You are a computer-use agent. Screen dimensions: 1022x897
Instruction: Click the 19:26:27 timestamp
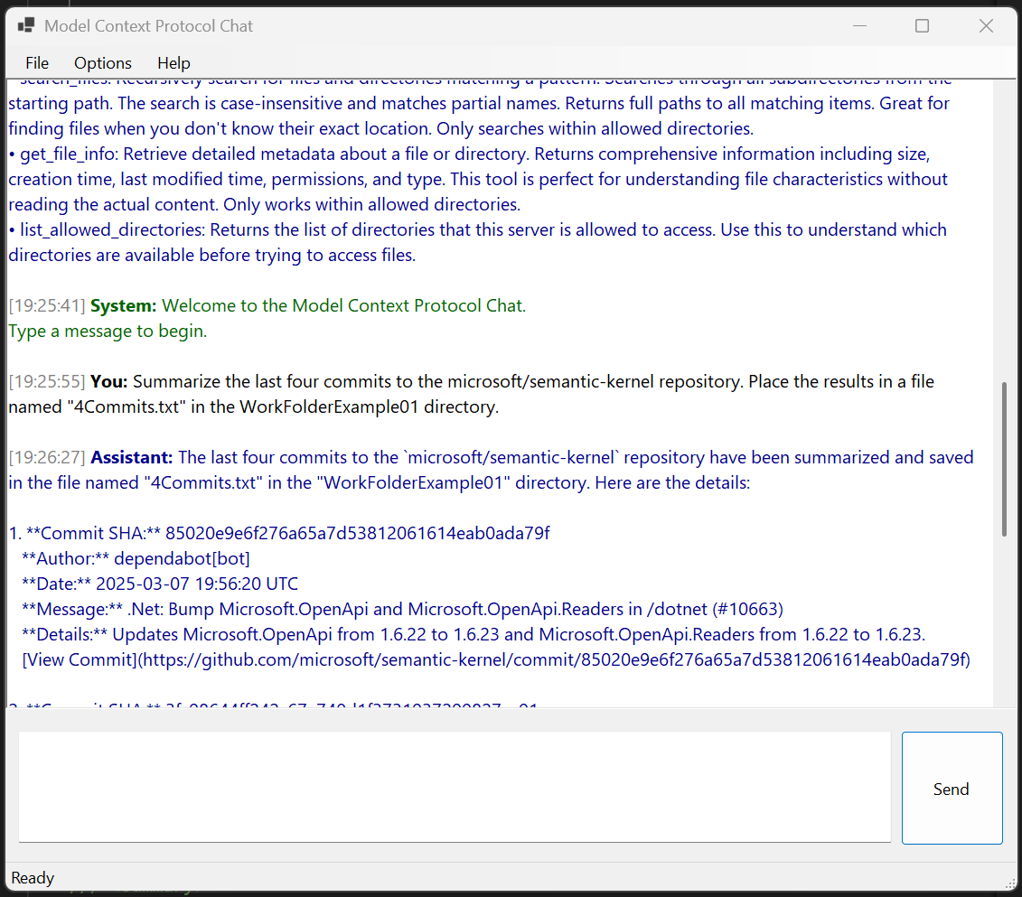pyautogui.click(x=45, y=456)
